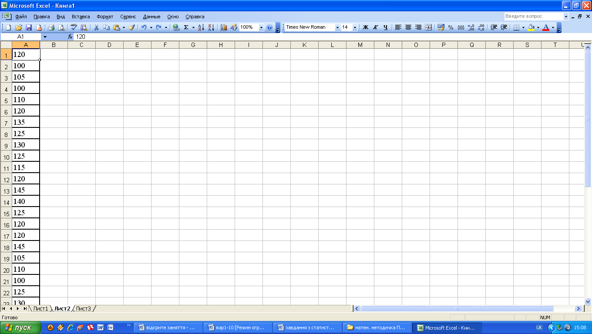Viewport: 592px width, 334px height.
Task: Open the Правка menu
Action: pyautogui.click(x=41, y=17)
